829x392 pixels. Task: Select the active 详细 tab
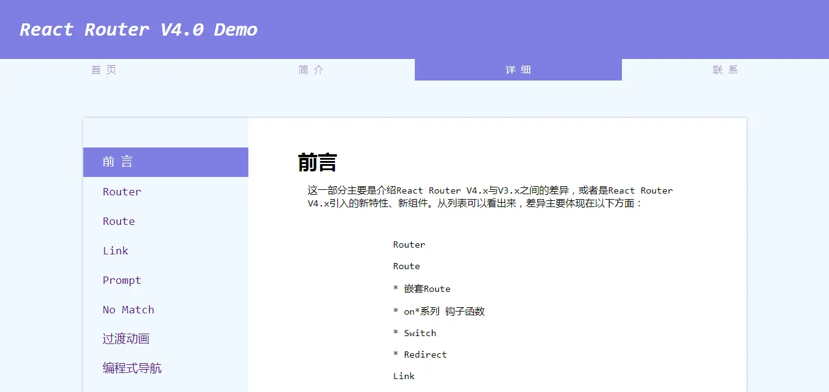point(518,69)
